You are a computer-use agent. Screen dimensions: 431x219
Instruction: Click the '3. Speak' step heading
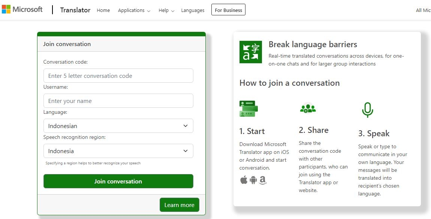[374, 134]
